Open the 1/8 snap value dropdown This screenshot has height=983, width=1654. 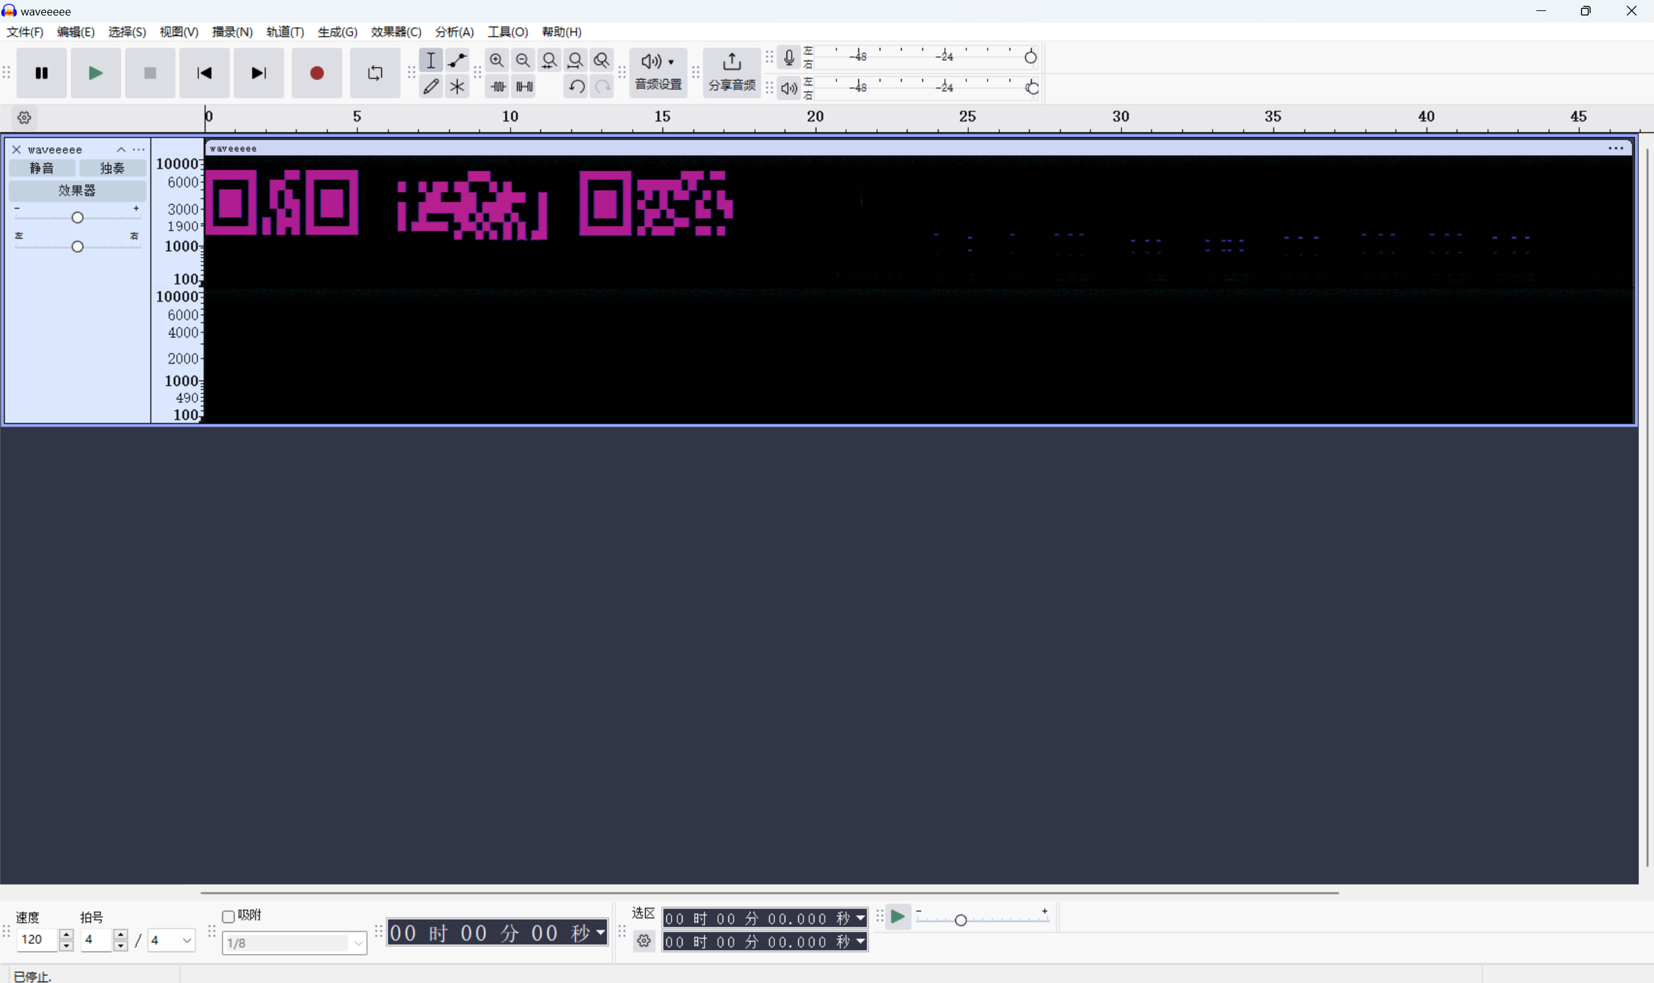pyautogui.click(x=294, y=942)
